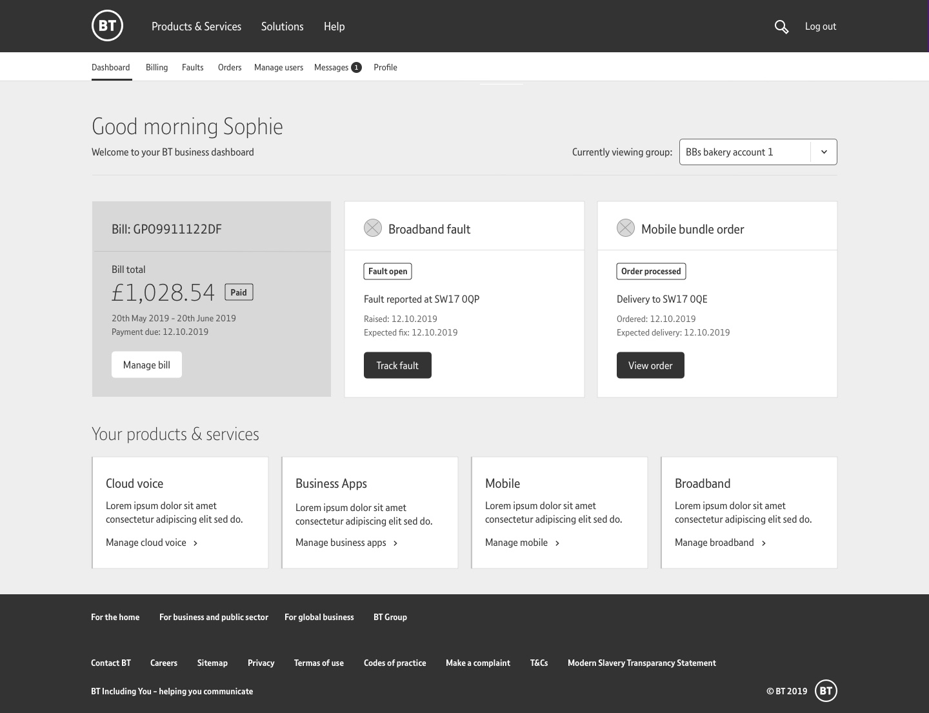
Task: Click Log out
Action: coord(821,26)
